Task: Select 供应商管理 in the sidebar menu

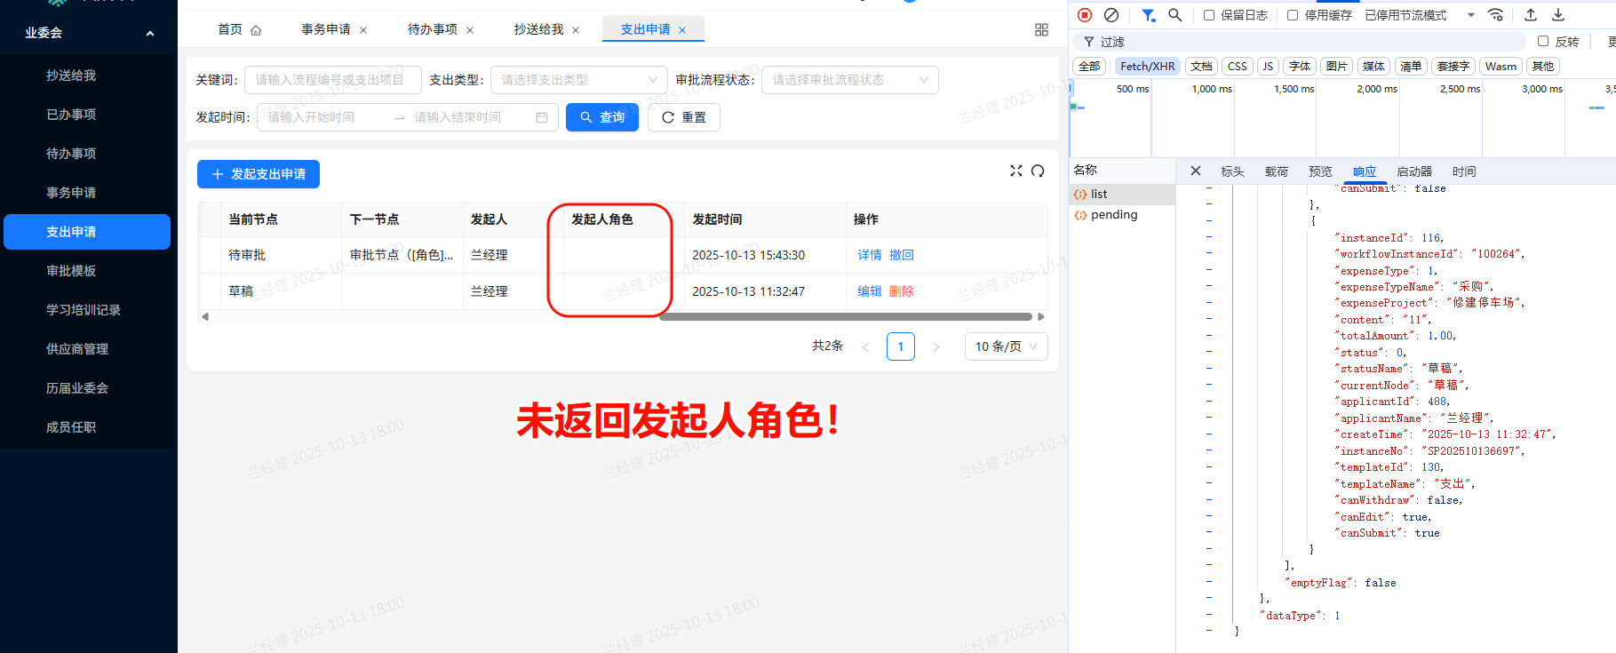Action: 77,349
